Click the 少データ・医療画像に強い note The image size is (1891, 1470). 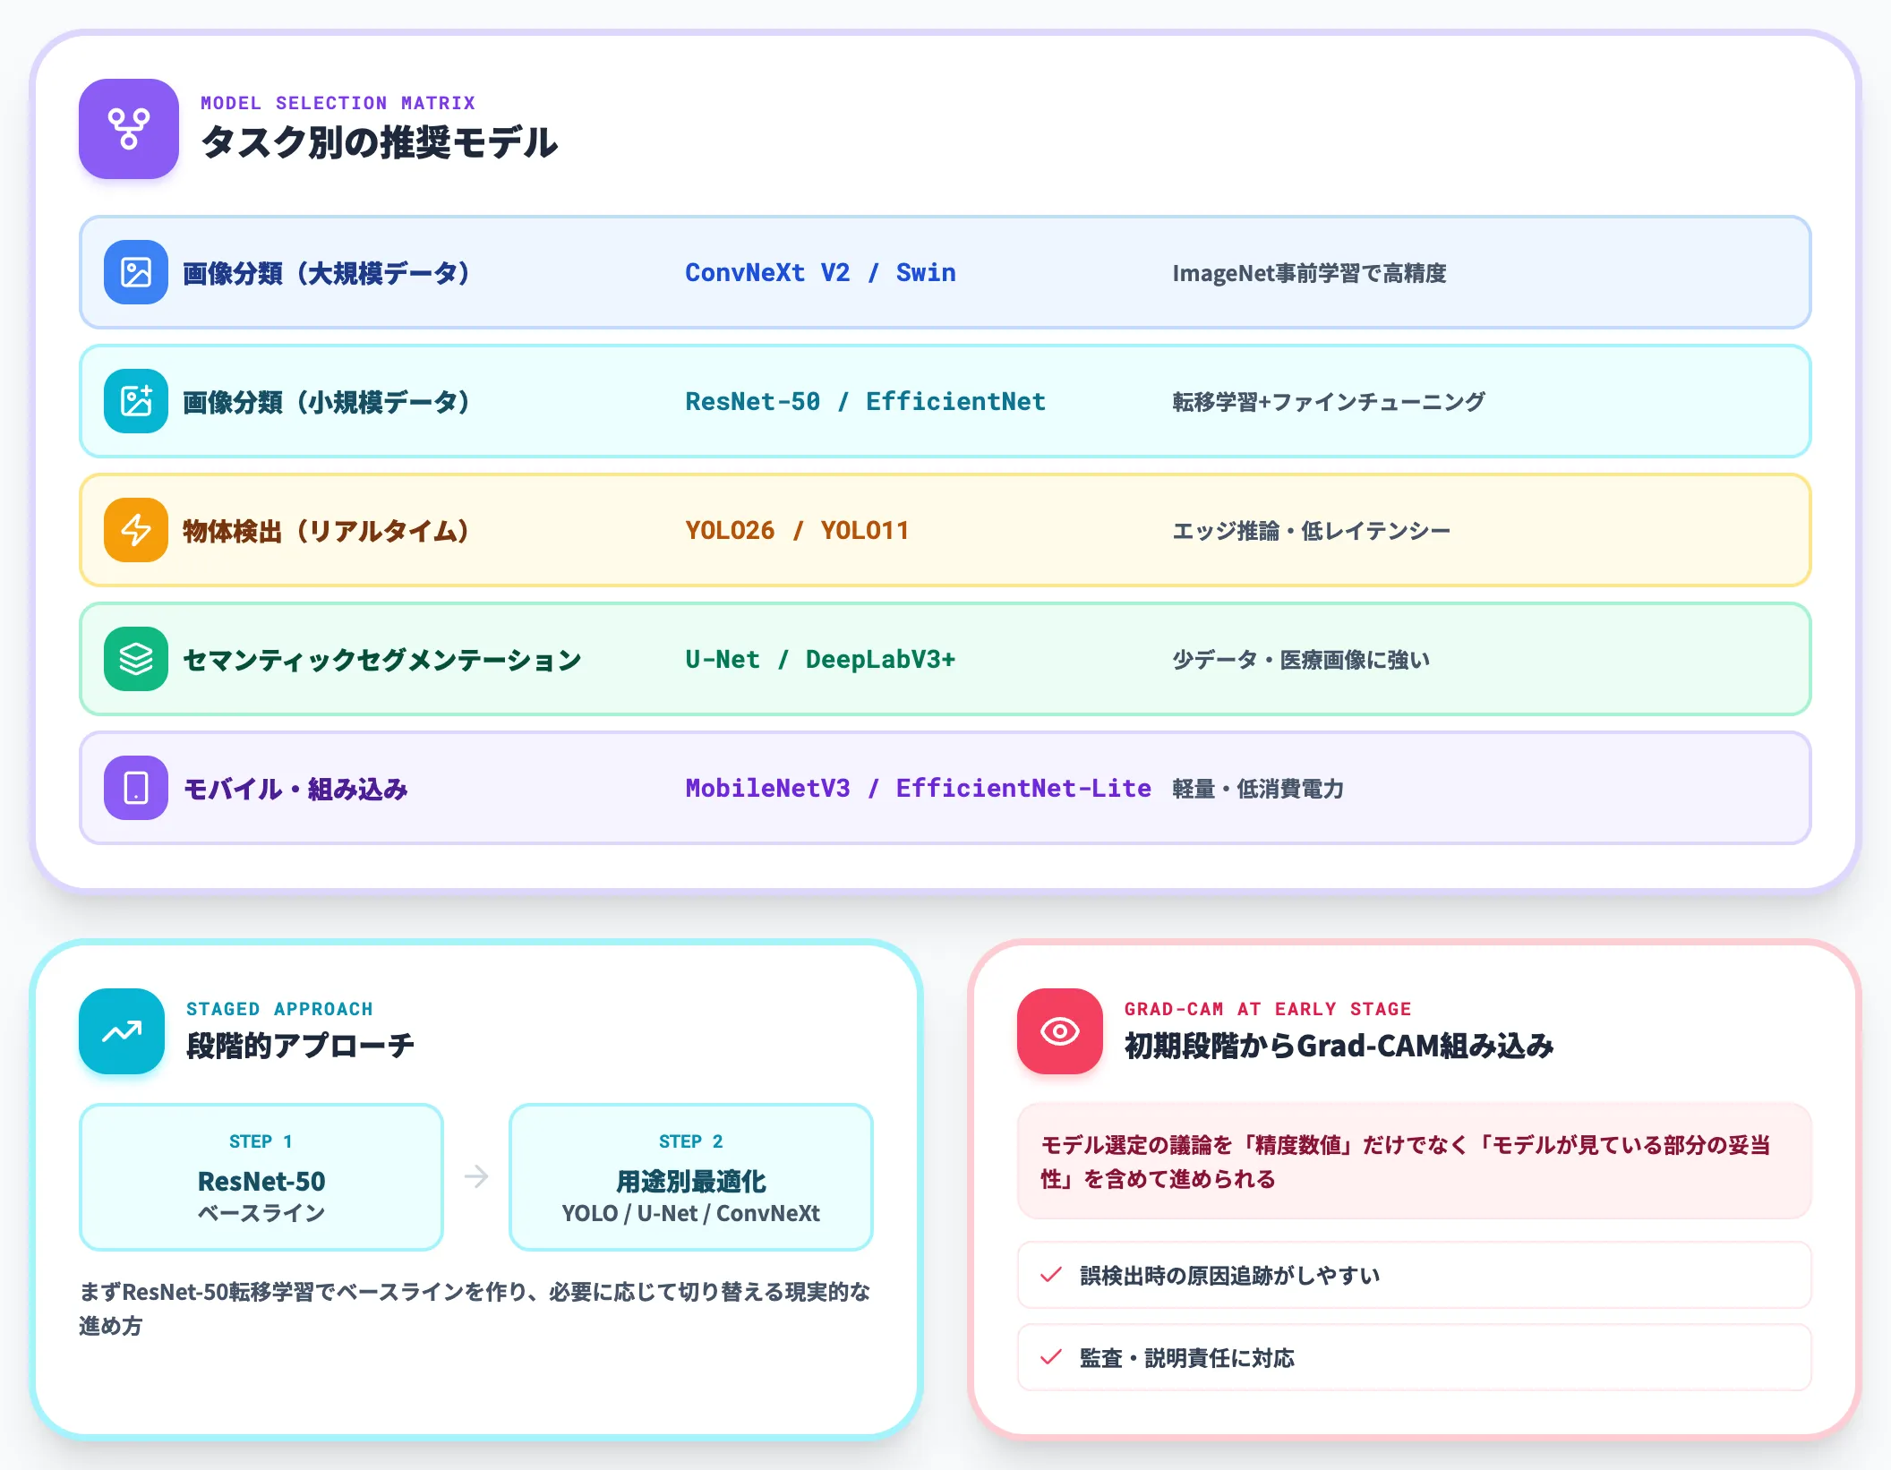[x=1301, y=660]
